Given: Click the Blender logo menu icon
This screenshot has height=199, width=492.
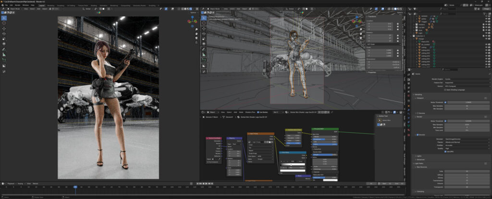Looking at the screenshot, I should [2, 5].
